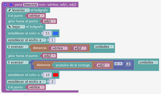This screenshot has height=94, width=161.
Task: Pick the blue color swatch
Action: pos(55,33)
